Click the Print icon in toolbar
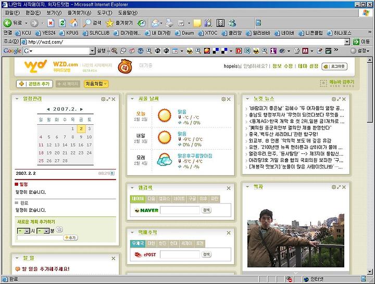 (x=169, y=23)
